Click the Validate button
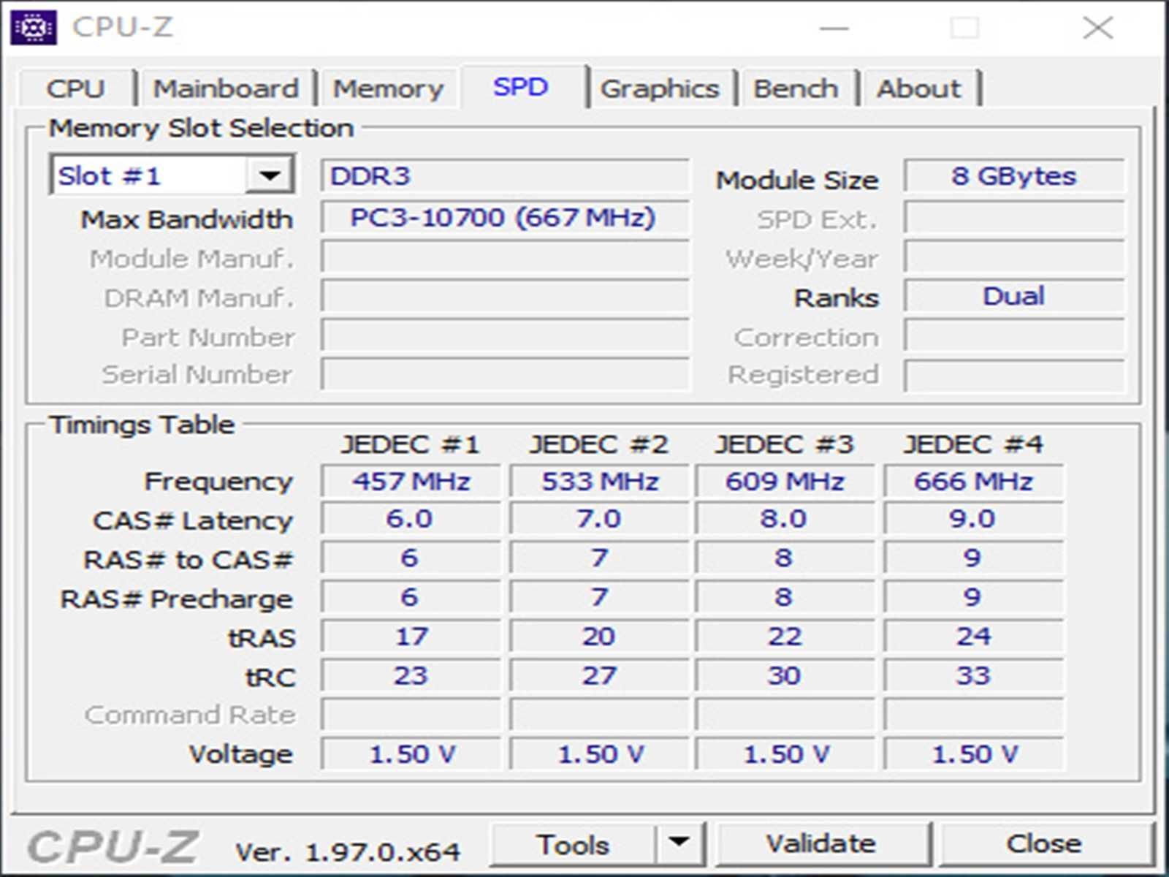This screenshot has height=877, width=1169. coord(822,843)
